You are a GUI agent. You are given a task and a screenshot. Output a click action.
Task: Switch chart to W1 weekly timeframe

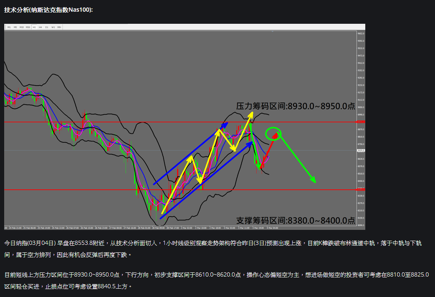coord(53,27)
